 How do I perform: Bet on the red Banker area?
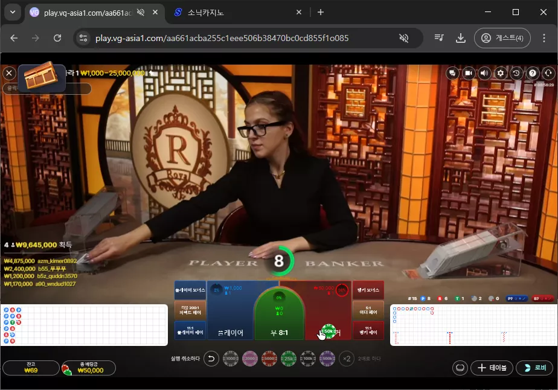pyautogui.click(x=329, y=310)
